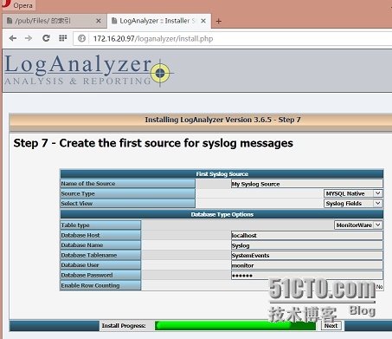Click the 'Database Type Options' section header
The image size is (392, 339).
click(x=222, y=214)
